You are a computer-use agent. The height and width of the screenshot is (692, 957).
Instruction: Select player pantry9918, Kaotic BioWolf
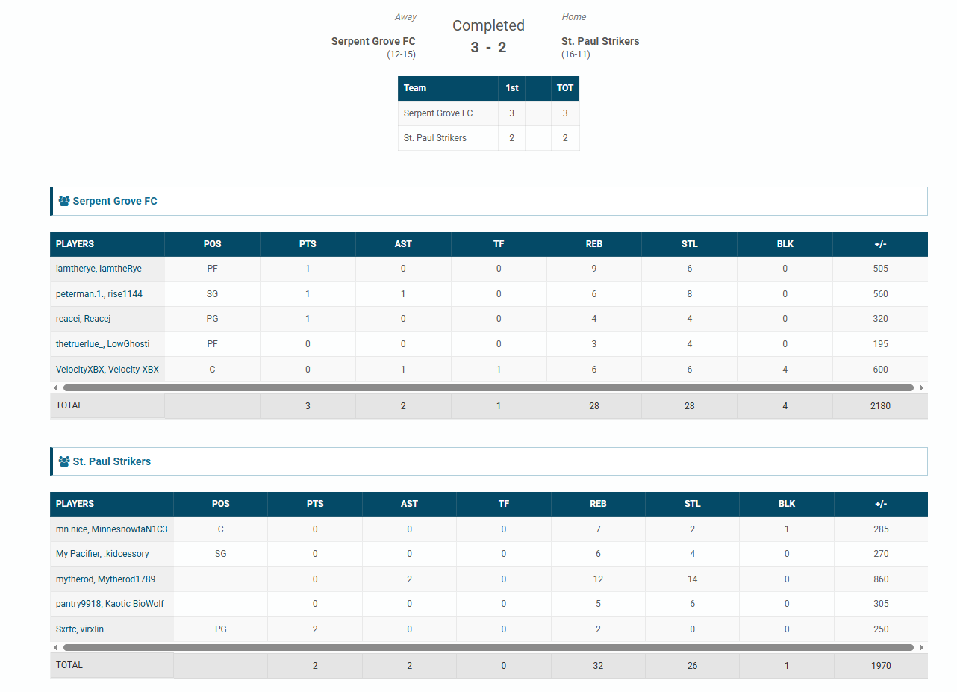110,604
